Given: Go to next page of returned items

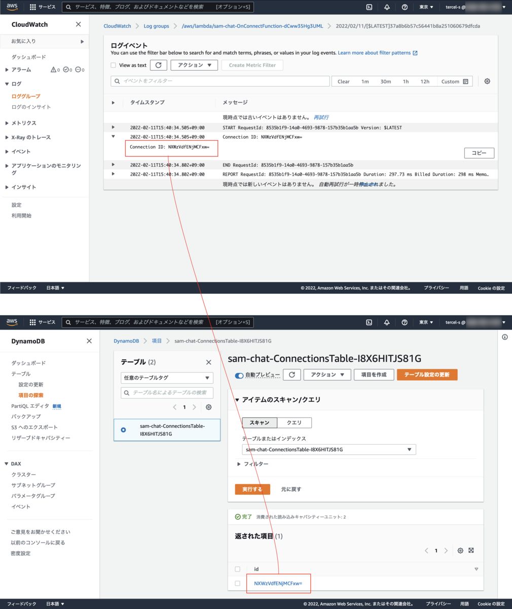Looking at the screenshot, I should point(446,551).
